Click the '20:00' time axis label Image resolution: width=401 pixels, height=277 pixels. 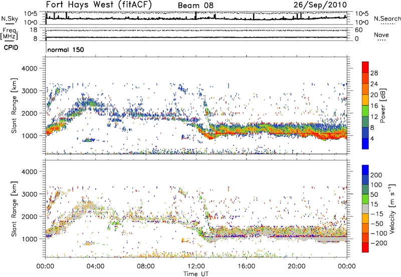[297, 266]
